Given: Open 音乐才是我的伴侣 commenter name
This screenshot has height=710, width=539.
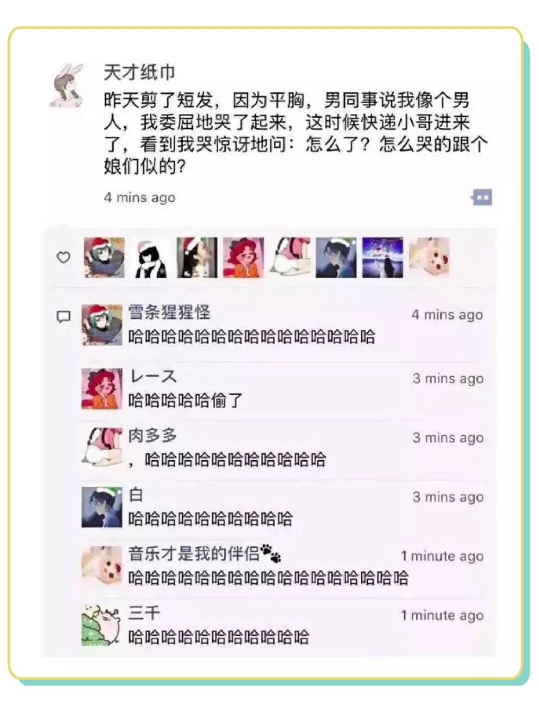Looking at the screenshot, I should coord(194,554).
